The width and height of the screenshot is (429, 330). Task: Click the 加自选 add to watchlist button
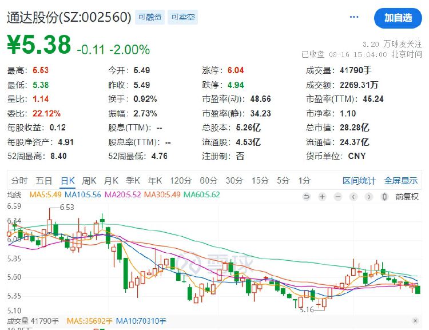pyautogui.click(x=398, y=18)
